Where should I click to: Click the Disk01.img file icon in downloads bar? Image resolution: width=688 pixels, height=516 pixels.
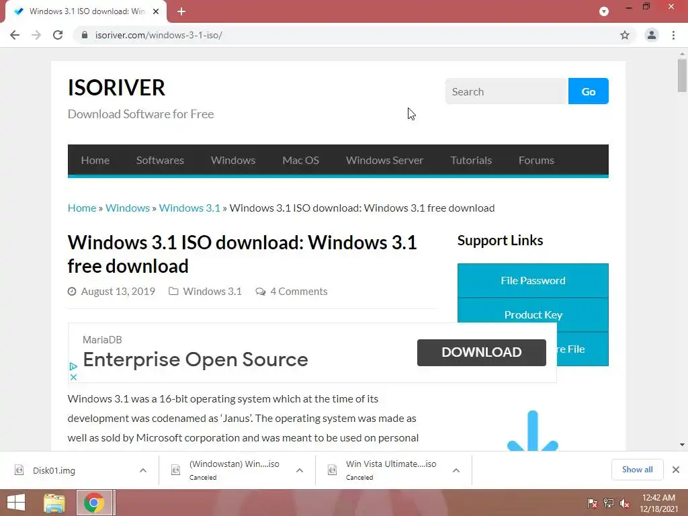(x=19, y=470)
